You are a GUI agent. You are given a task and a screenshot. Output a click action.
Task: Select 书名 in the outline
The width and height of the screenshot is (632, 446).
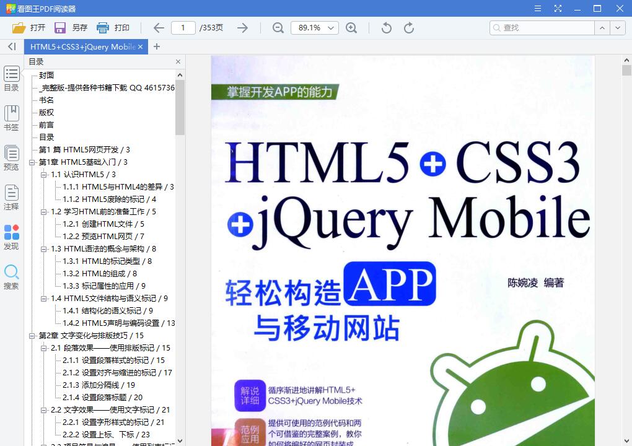[46, 100]
